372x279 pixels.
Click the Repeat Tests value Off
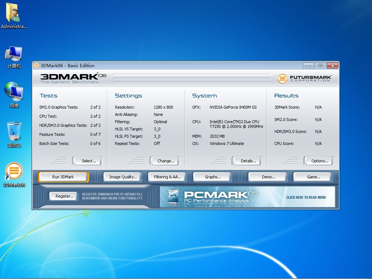pyautogui.click(x=157, y=143)
